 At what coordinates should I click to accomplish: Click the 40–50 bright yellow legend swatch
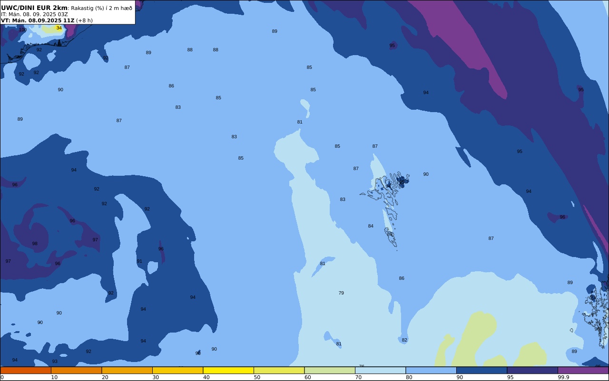(x=228, y=370)
